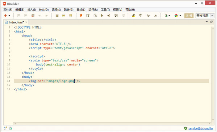Viewport: 217px width, 132px height.
Task: Click the HBuilder logo in title bar
Action: point(5,4)
